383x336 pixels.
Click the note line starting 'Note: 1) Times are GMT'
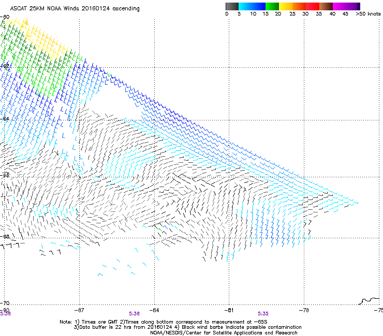(164, 322)
